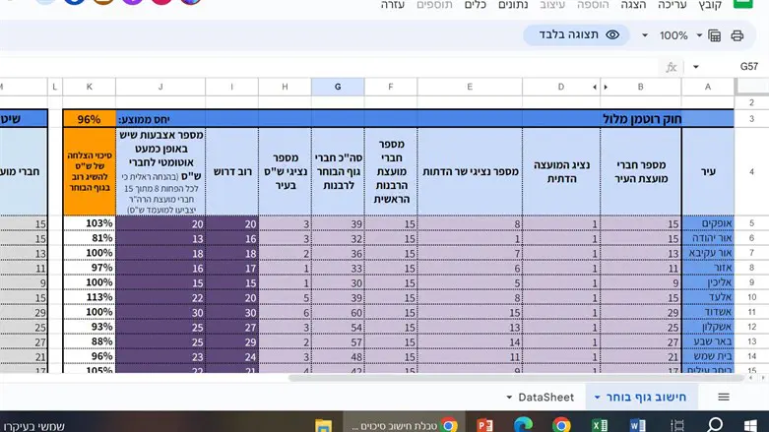This screenshot has width=769, height=432.
Task: Click the 60 cell in אשדוד row
Action: (x=338, y=312)
